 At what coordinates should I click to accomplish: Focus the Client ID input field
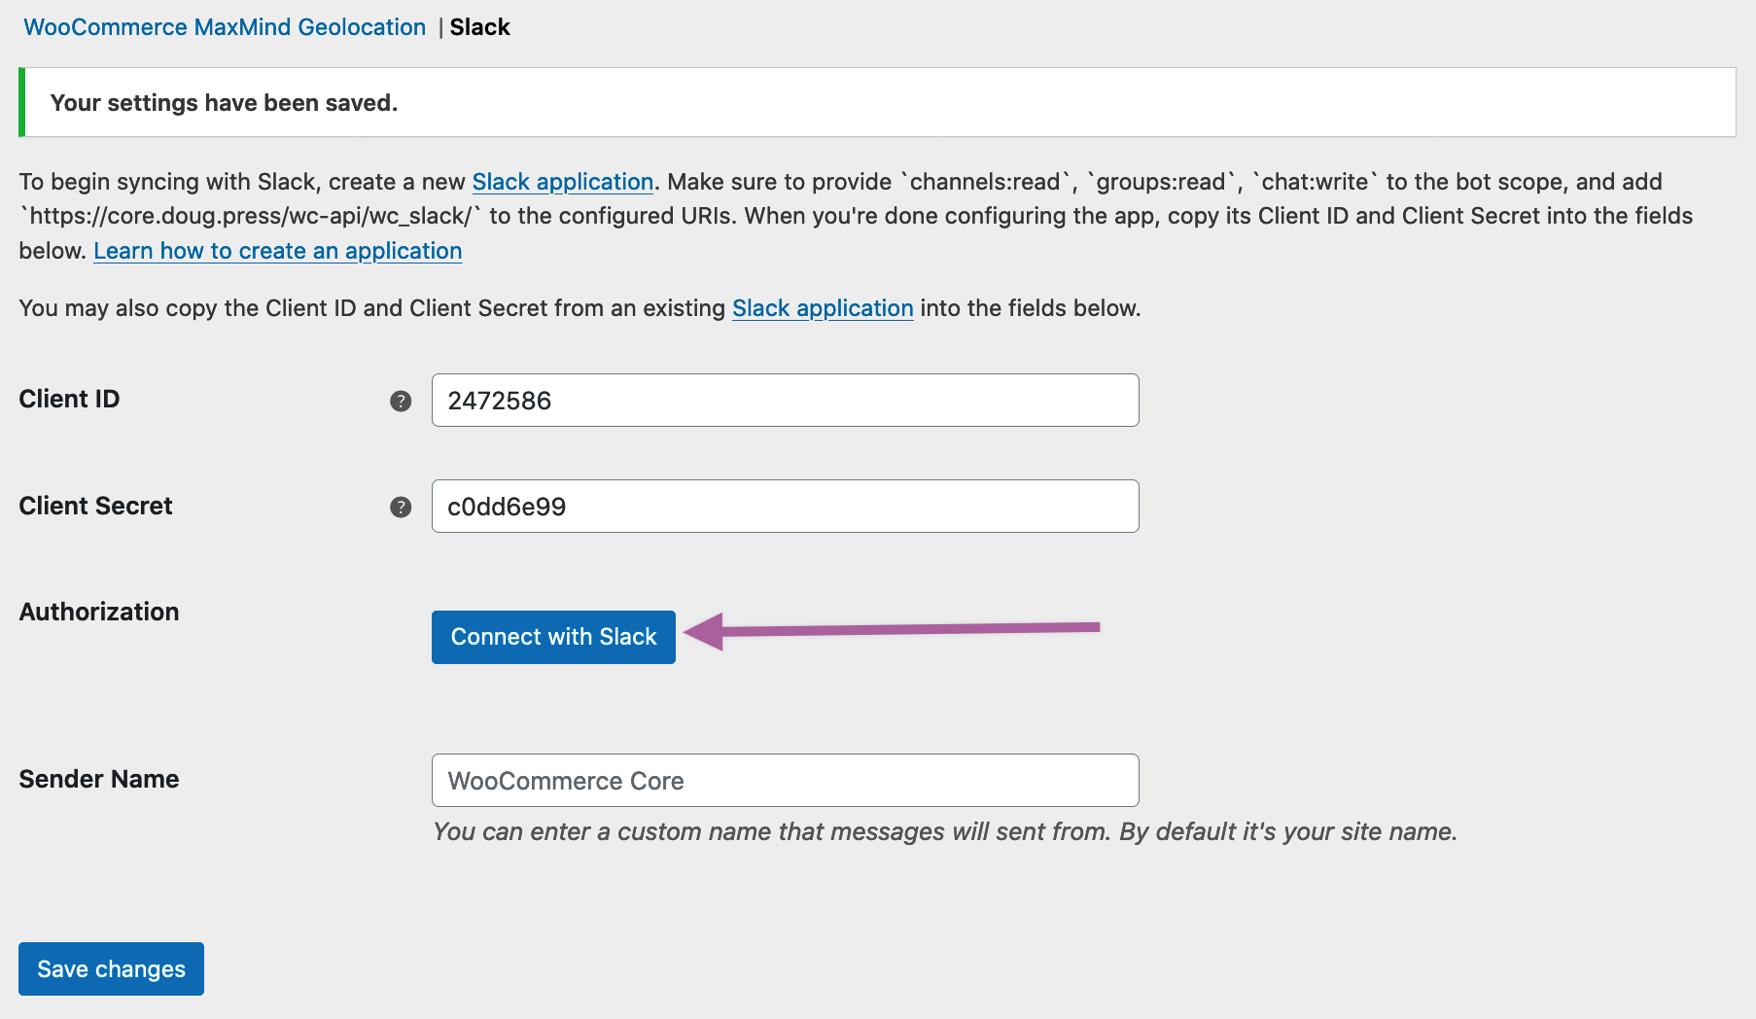[x=784, y=400]
